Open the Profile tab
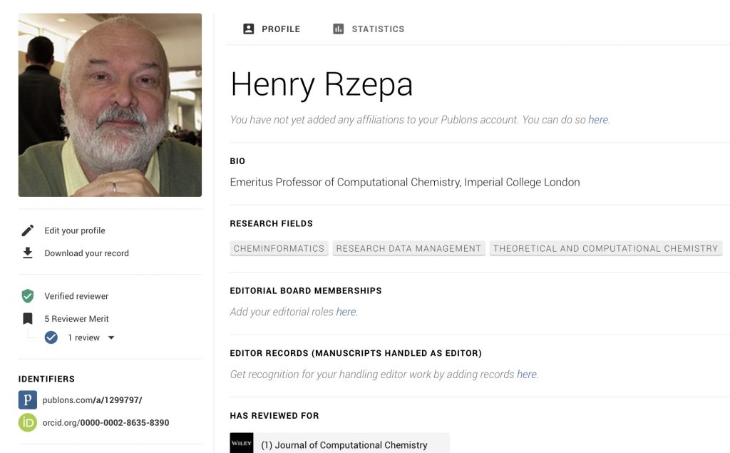 coord(272,29)
